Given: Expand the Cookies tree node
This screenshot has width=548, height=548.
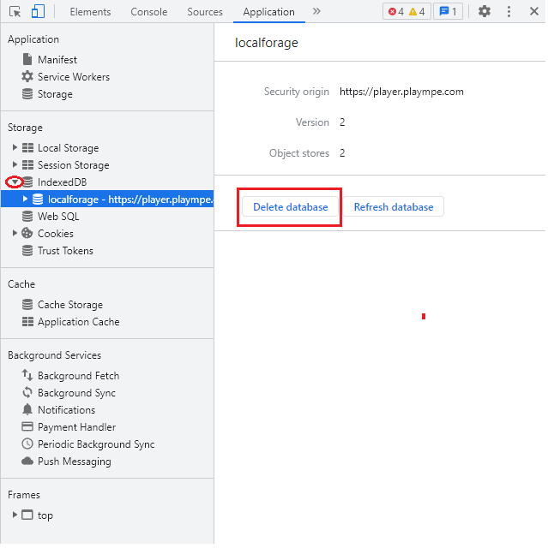Looking at the screenshot, I should click(15, 234).
